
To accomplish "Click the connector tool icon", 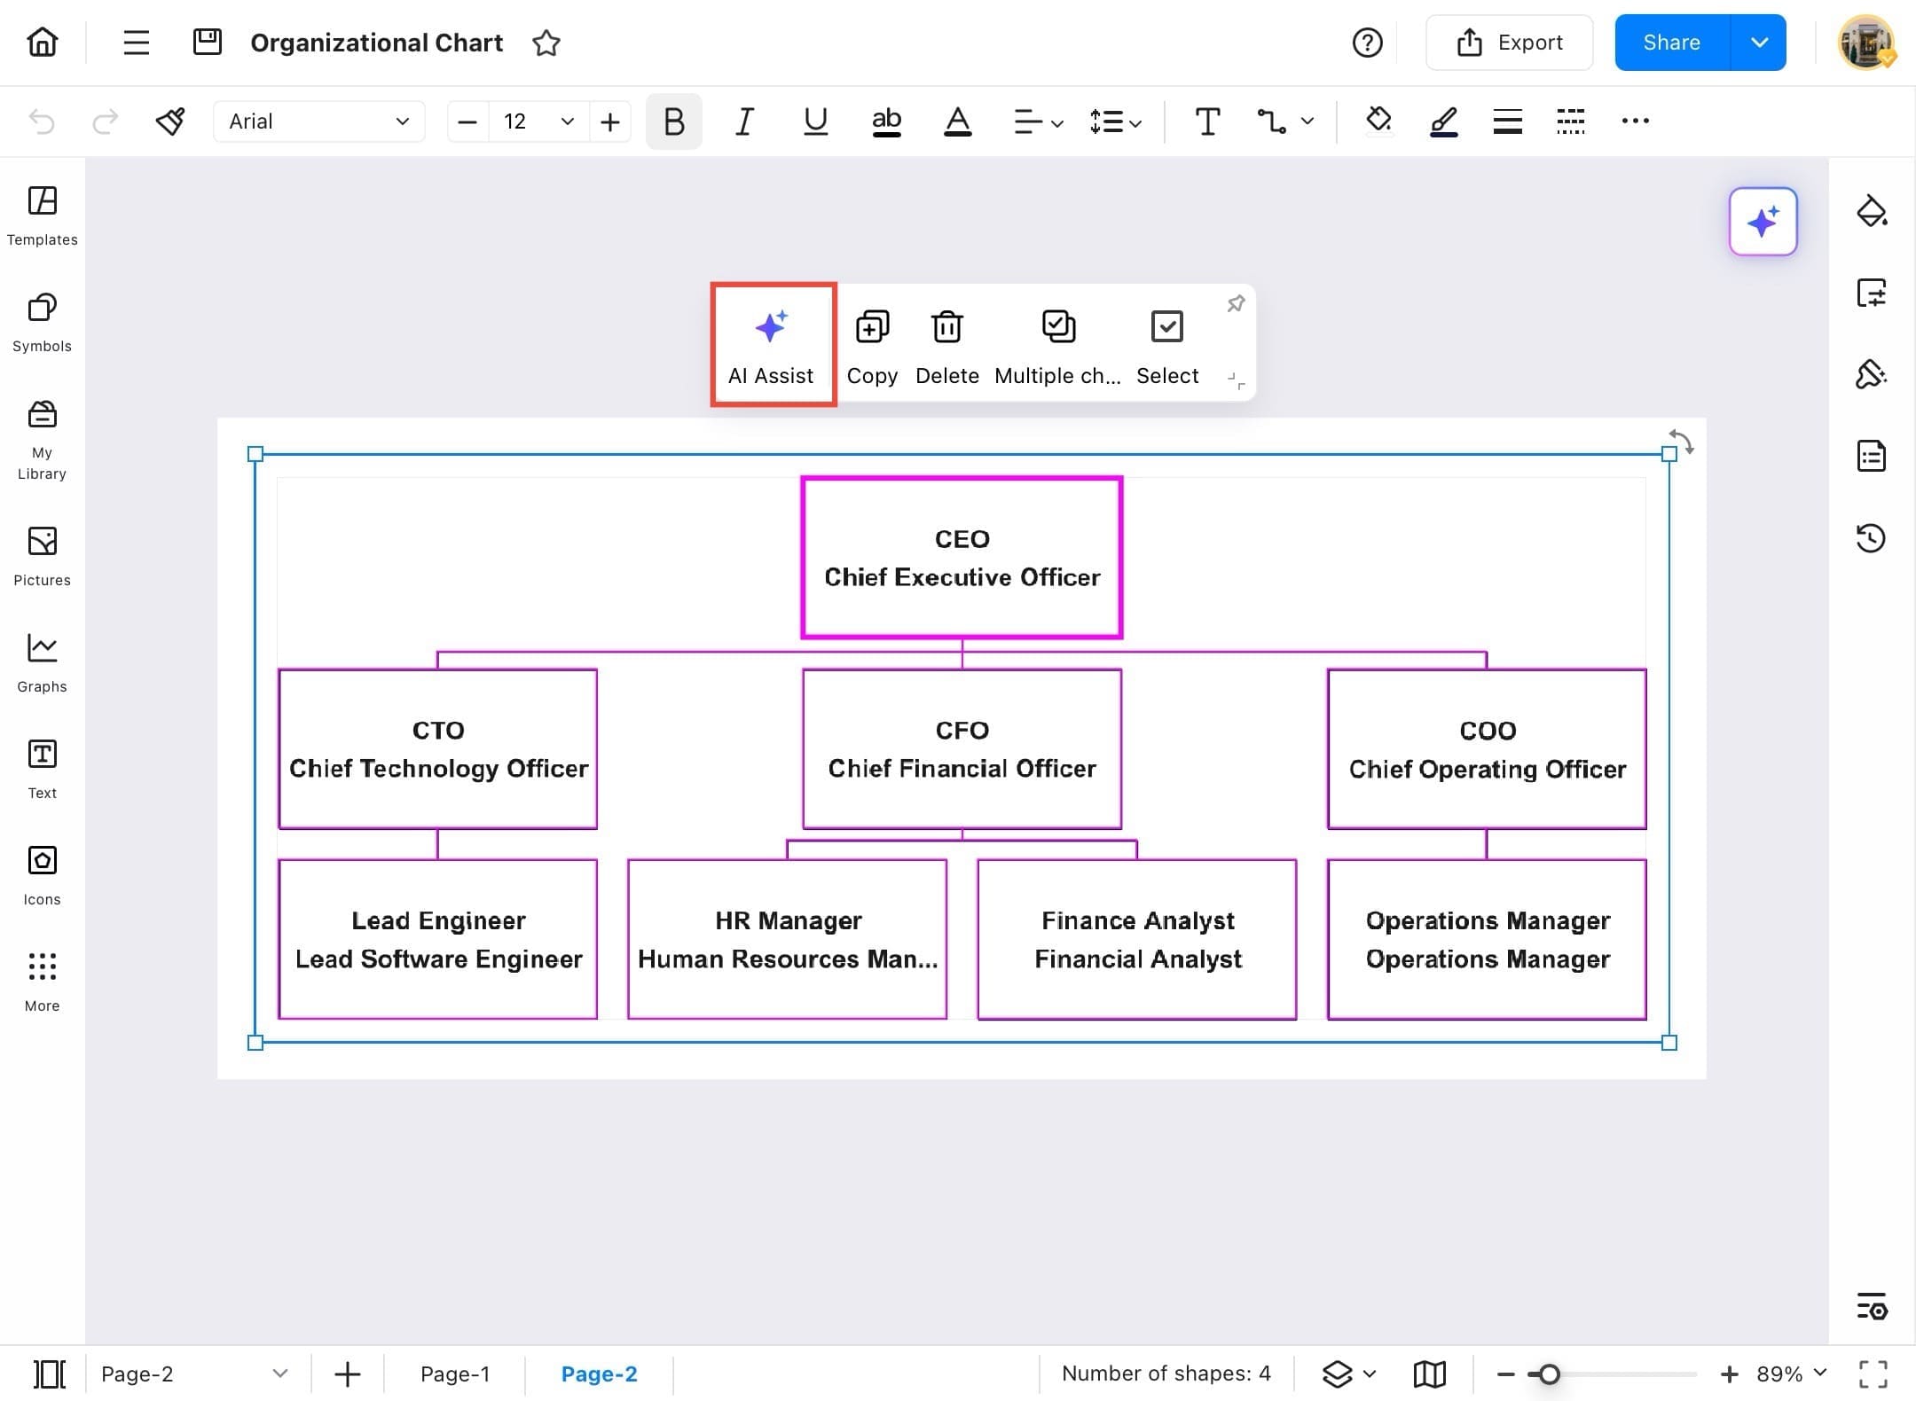I will coord(1272,121).
